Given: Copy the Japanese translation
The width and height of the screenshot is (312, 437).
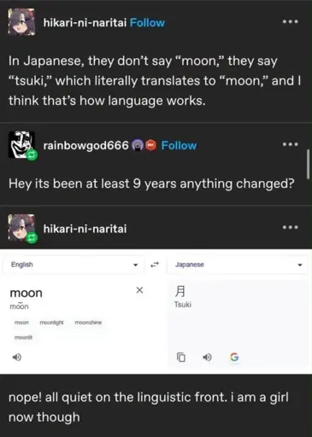Looking at the screenshot, I should point(181,357).
